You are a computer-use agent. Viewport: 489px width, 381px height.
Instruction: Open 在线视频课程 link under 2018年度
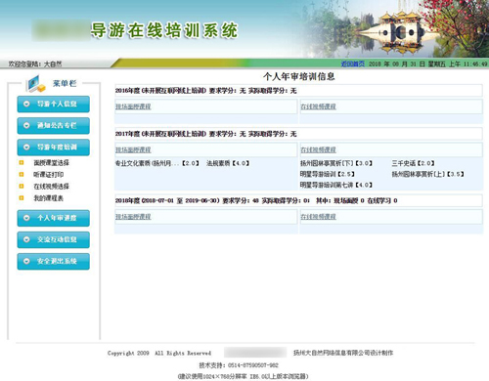point(318,217)
